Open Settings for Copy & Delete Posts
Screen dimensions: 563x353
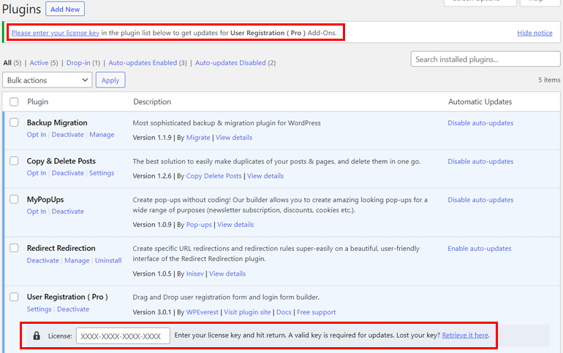102,173
